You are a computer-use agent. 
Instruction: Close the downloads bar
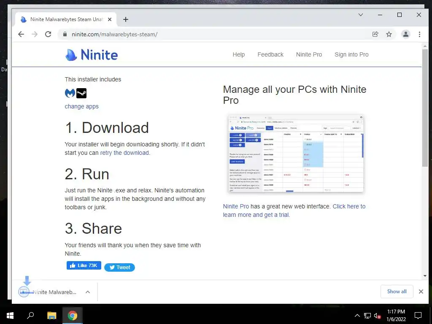421,292
